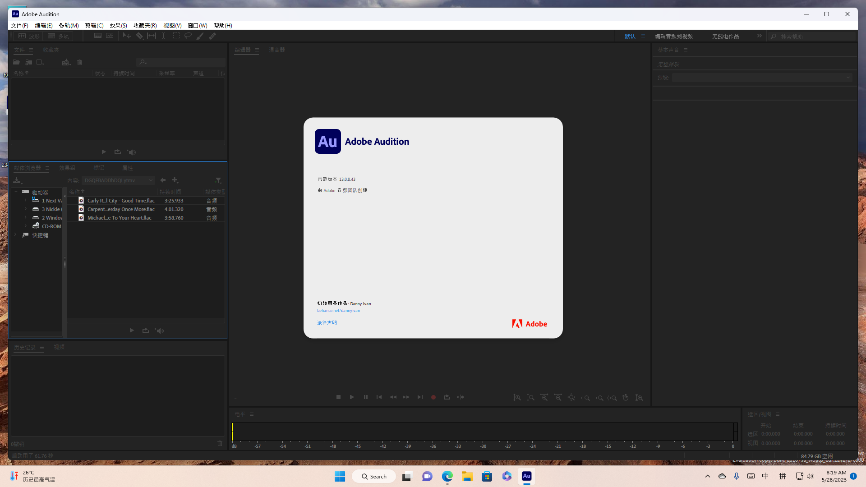
Task: Click the Record button in transport
Action: (x=433, y=397)
